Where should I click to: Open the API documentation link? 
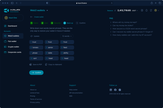[76, 93]
